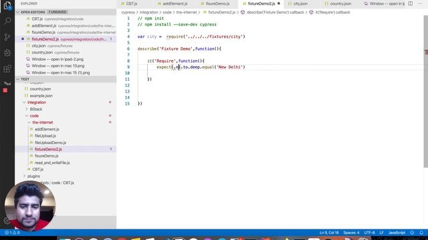
Task: Open Run and Debug view
Action: pos(7,53)
